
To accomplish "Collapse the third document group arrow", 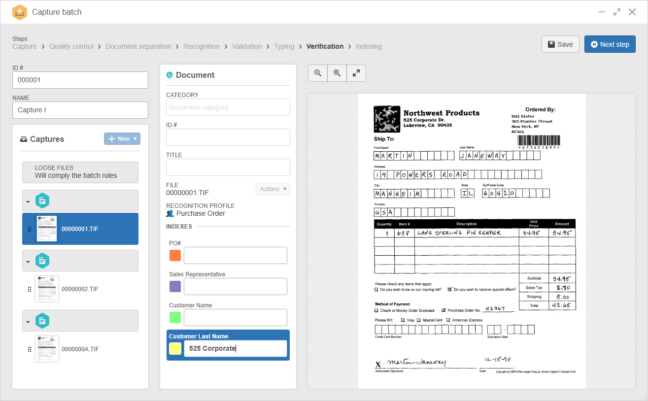I will (28, 322).
